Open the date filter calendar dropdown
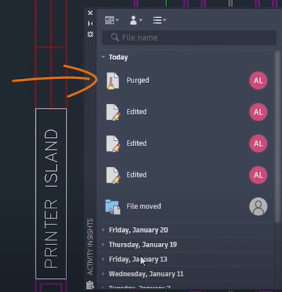 (x=112, y=20)
